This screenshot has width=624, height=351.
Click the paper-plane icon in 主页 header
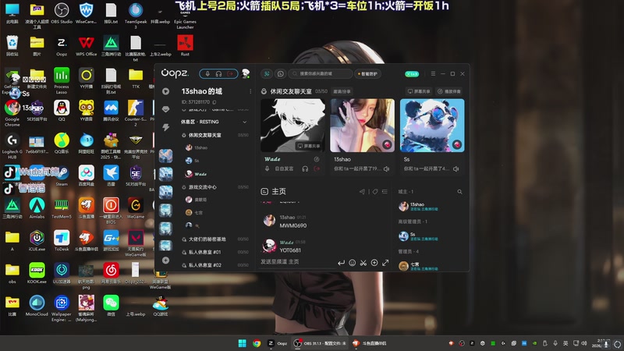362,192
